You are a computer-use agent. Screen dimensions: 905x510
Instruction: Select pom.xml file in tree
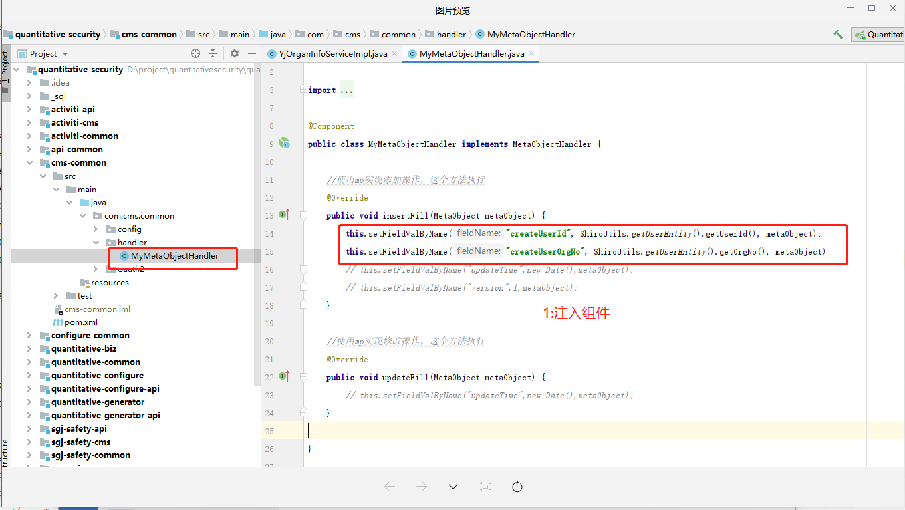[75, 322]
